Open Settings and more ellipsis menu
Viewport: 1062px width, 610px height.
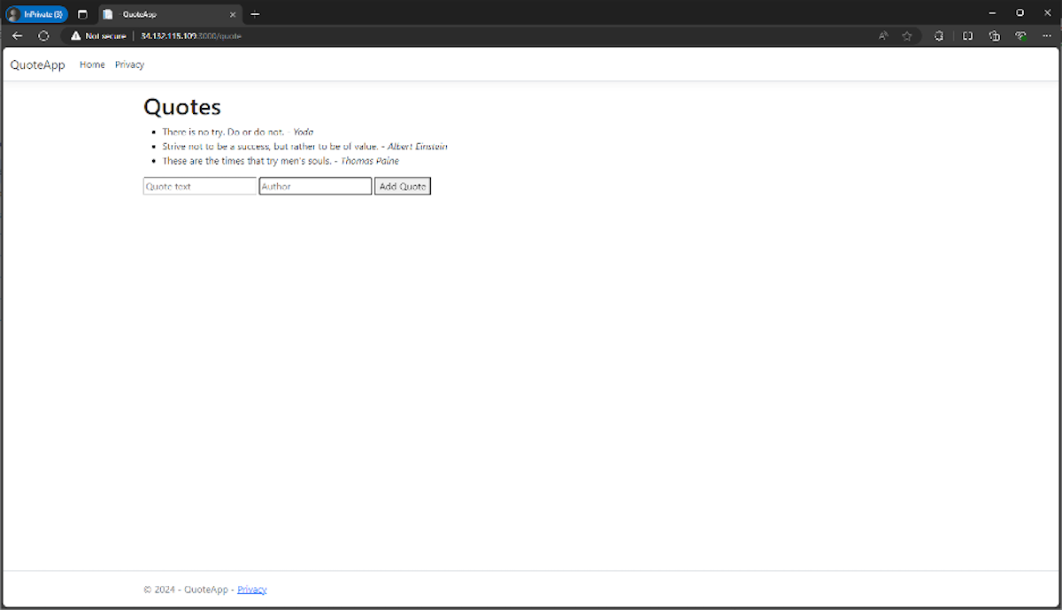click(x=1047, y=36)
